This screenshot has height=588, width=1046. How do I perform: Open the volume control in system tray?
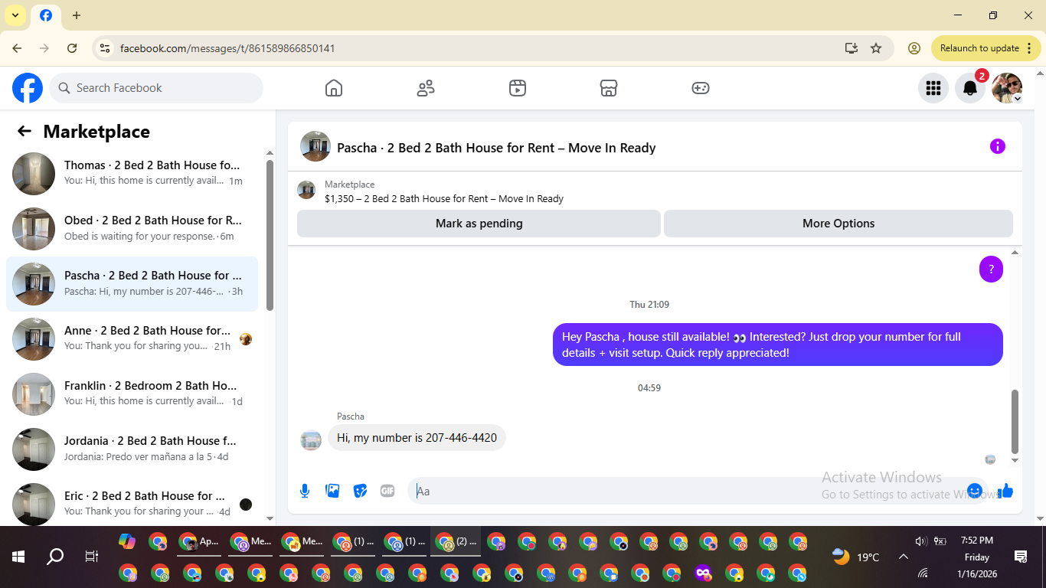click(921, 541)
